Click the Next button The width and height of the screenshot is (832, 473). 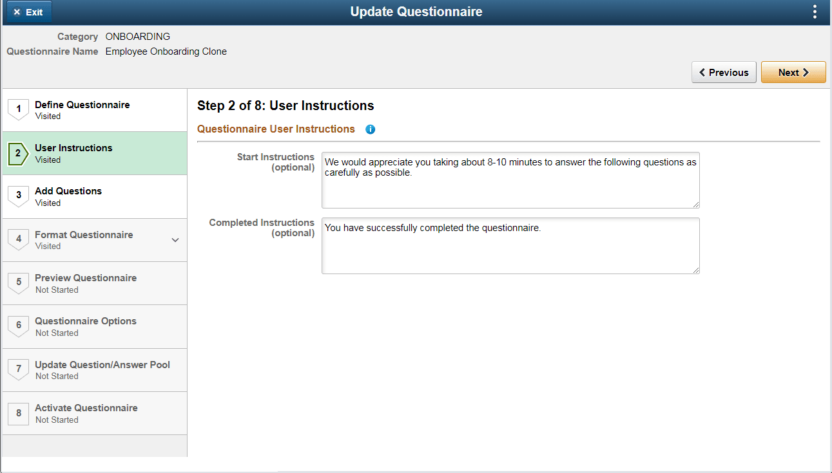point(793,72)
